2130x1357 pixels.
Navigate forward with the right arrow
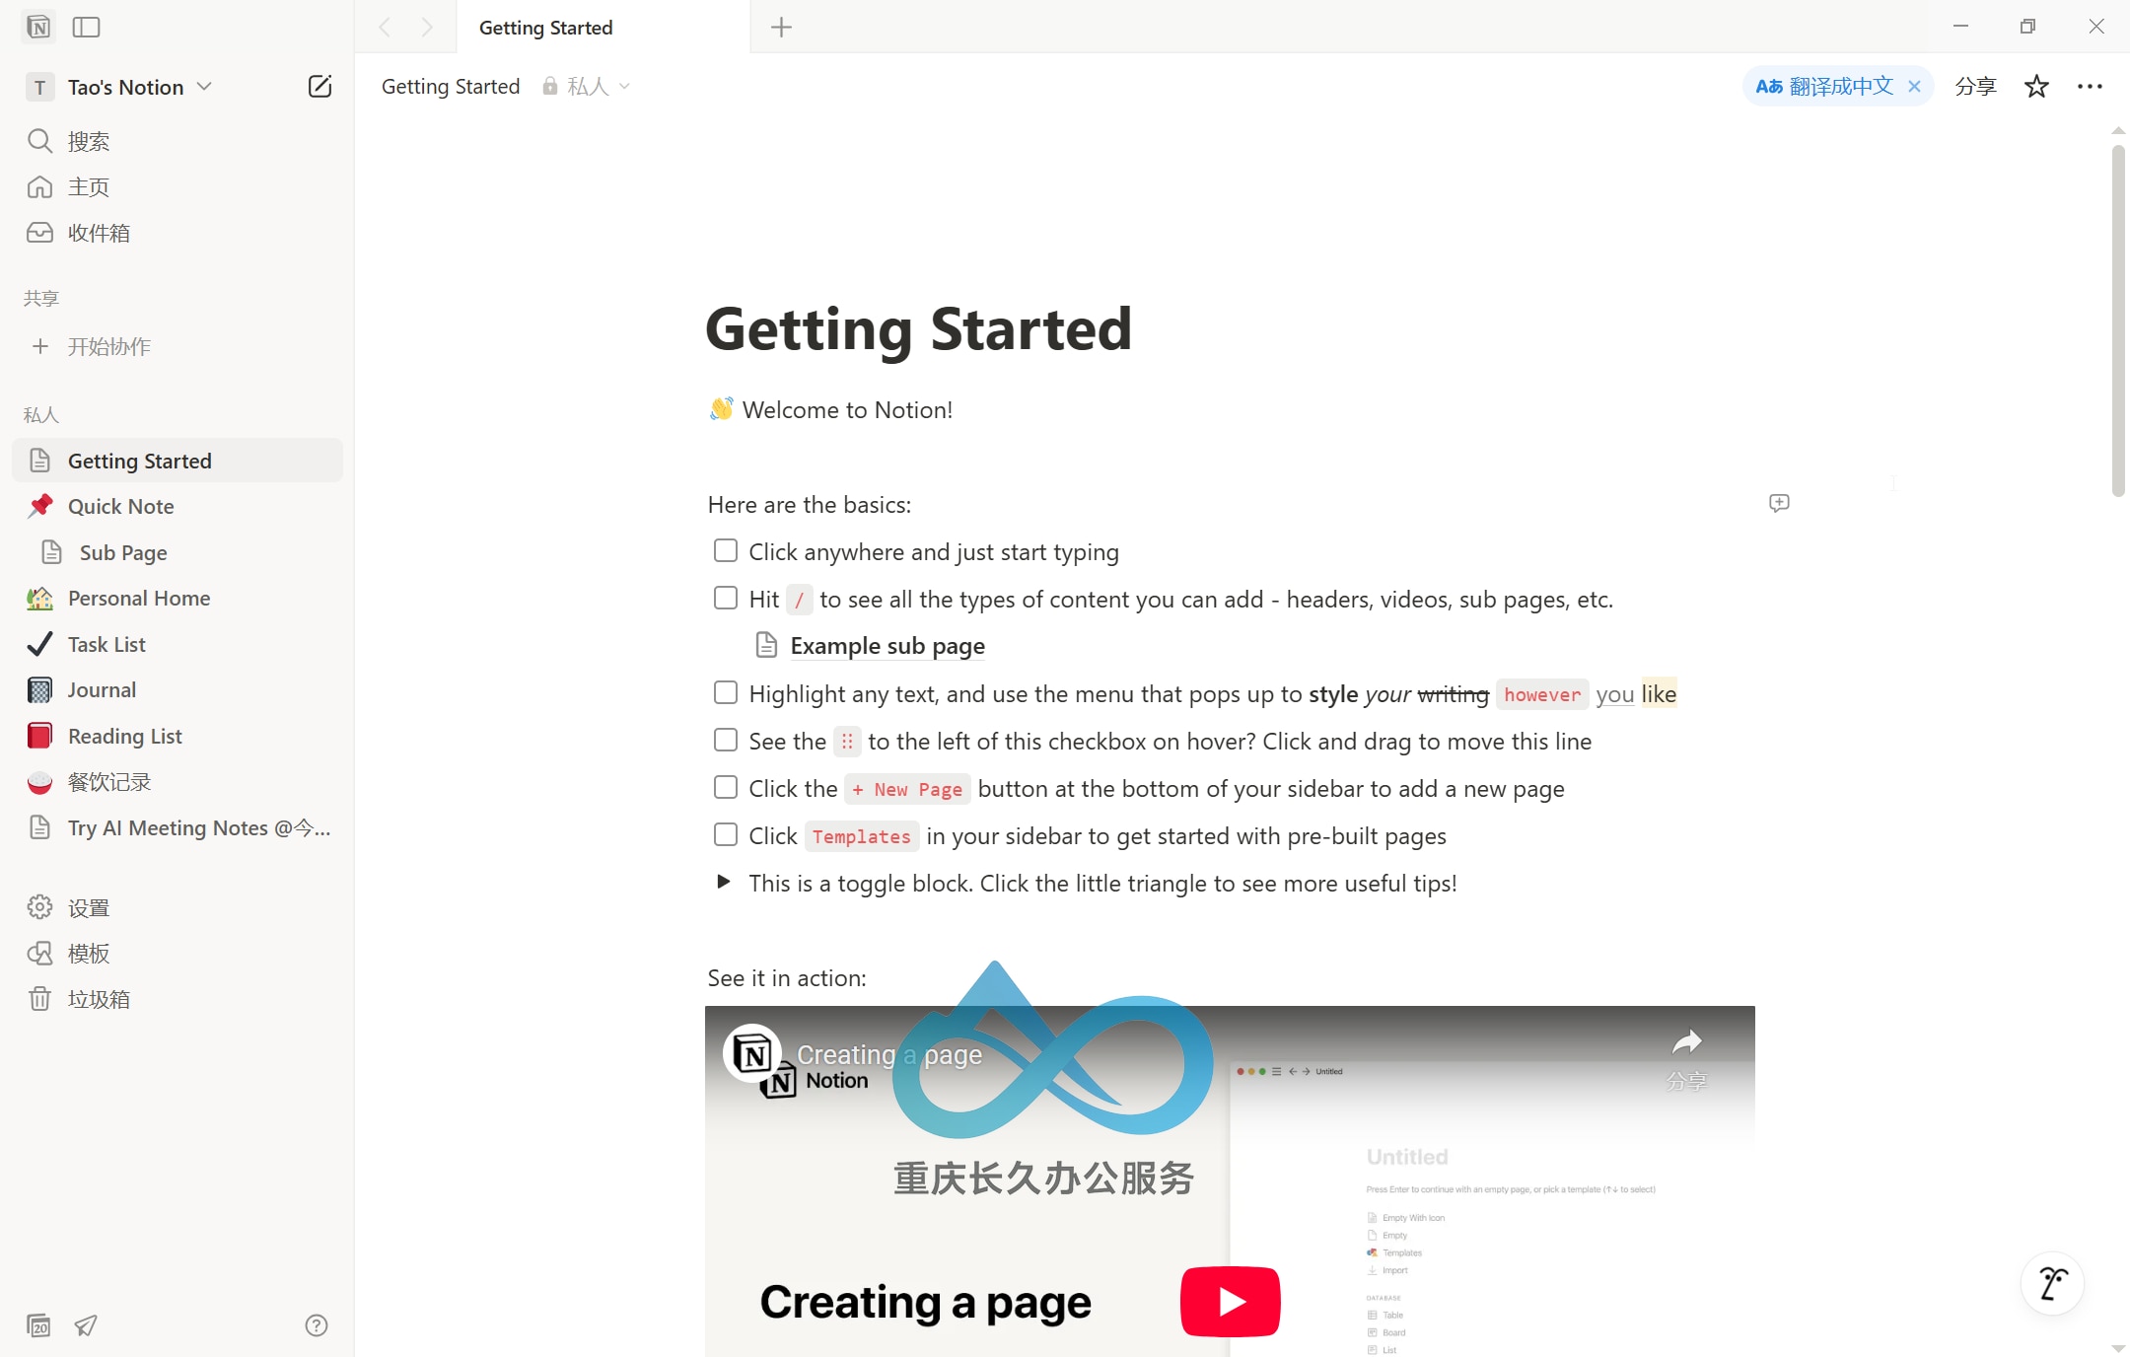[427, 28]
